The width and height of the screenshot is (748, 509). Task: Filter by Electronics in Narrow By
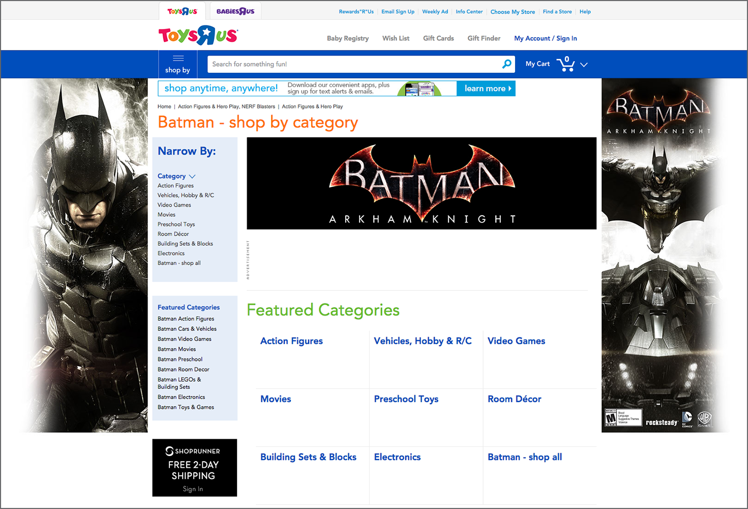point(171,253)
